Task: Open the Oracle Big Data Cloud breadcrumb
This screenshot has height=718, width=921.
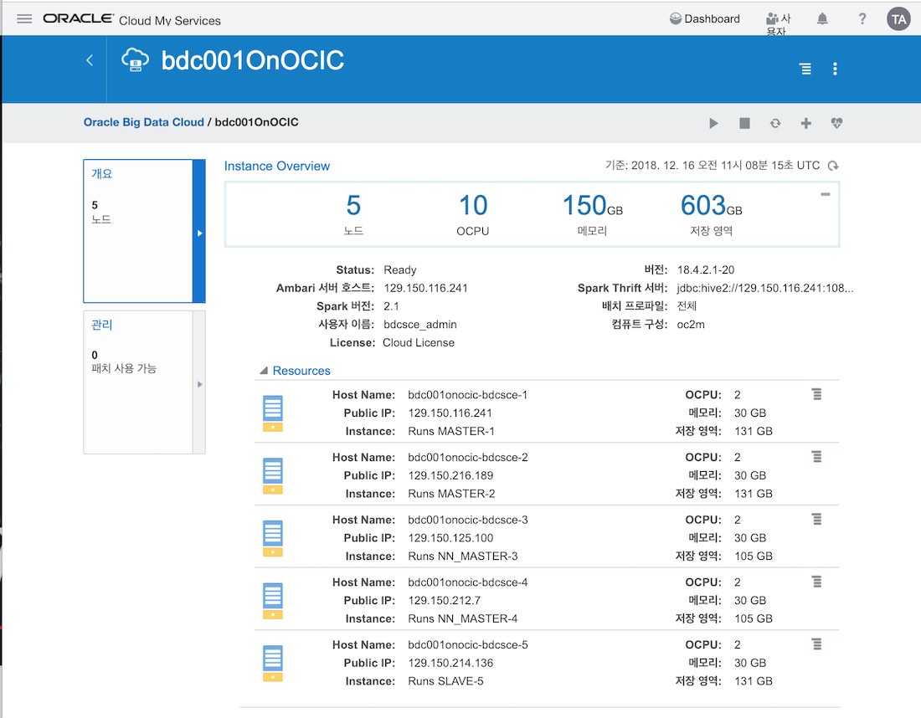Action: pyautogui.click(x=143, y=122)
